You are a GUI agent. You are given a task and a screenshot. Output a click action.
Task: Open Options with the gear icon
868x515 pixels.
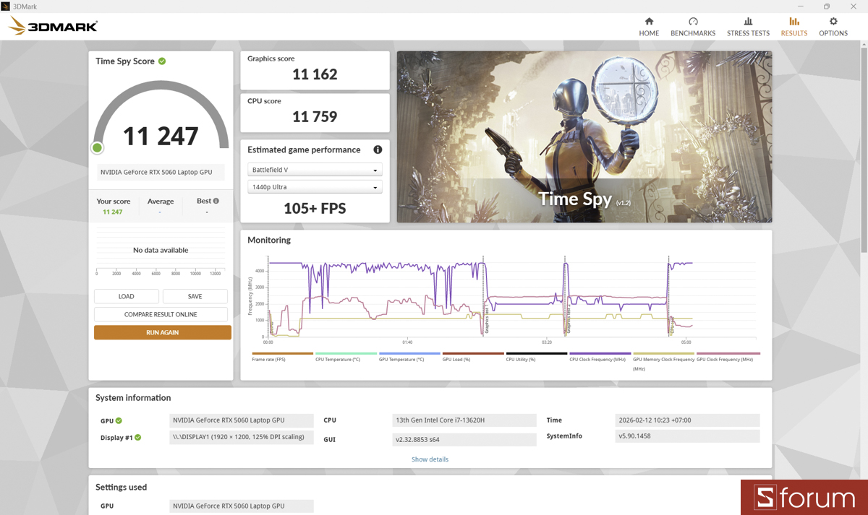click(x=833, y=26)
